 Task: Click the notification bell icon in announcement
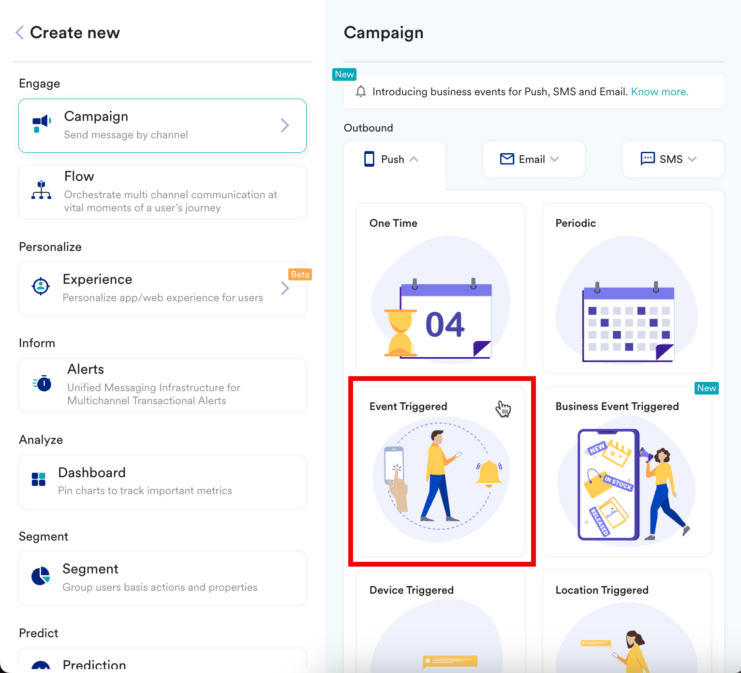[361, 91]
